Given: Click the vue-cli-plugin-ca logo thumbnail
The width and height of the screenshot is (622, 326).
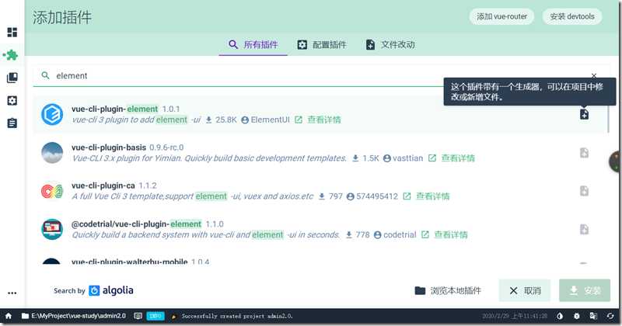Looking at the screenshot, I should (52, 191).
